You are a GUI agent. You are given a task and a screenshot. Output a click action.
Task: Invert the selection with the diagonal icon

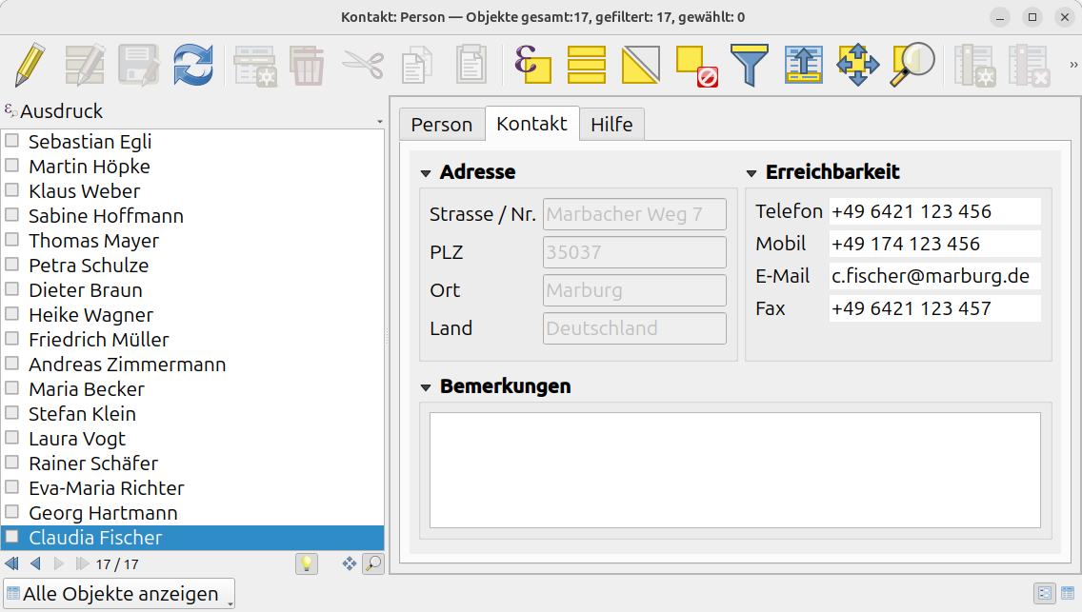click(640, 66)
